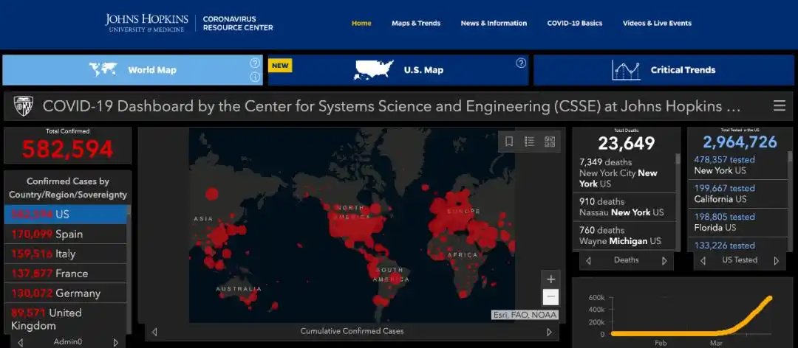Open the map legend list icon

coord(529,142)
